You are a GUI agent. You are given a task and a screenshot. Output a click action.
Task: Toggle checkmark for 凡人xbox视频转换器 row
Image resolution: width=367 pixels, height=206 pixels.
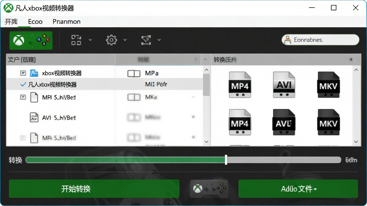(23, 84)
